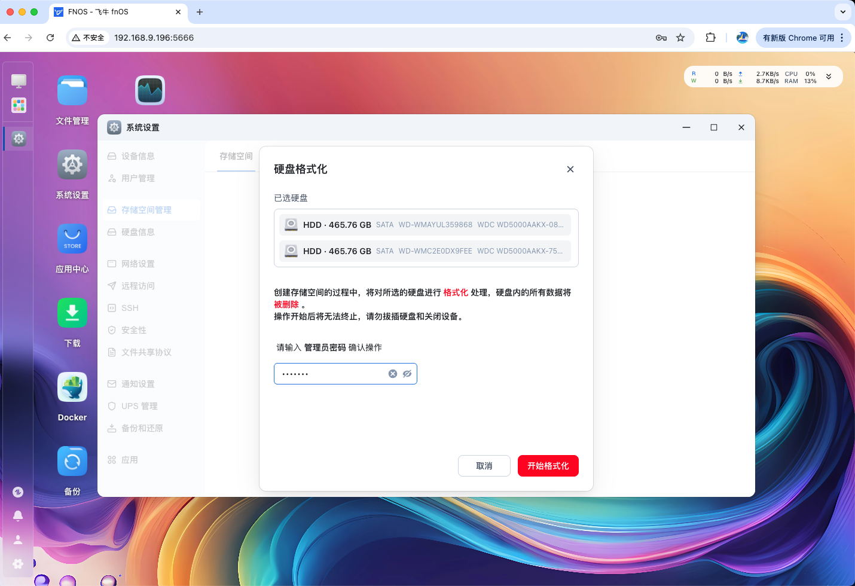
Task: Launch the 下载 download app
Action: (72, 313)
